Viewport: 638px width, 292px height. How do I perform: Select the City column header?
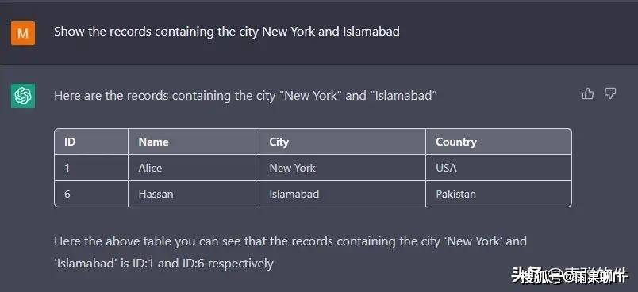click(x=342, y=142)
